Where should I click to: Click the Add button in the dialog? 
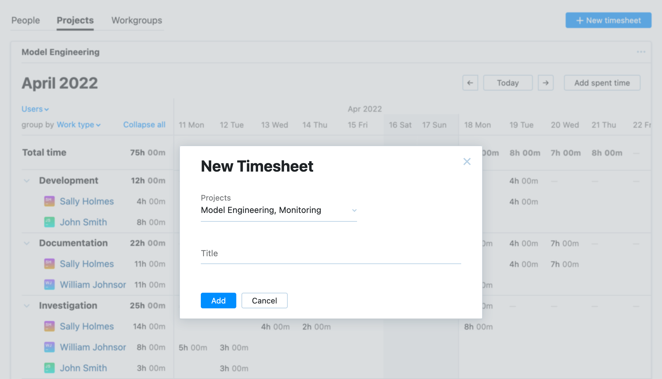tap(218, 301)
